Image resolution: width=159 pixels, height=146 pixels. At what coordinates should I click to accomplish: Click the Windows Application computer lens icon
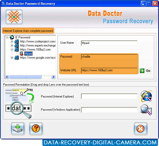(146, 110)
